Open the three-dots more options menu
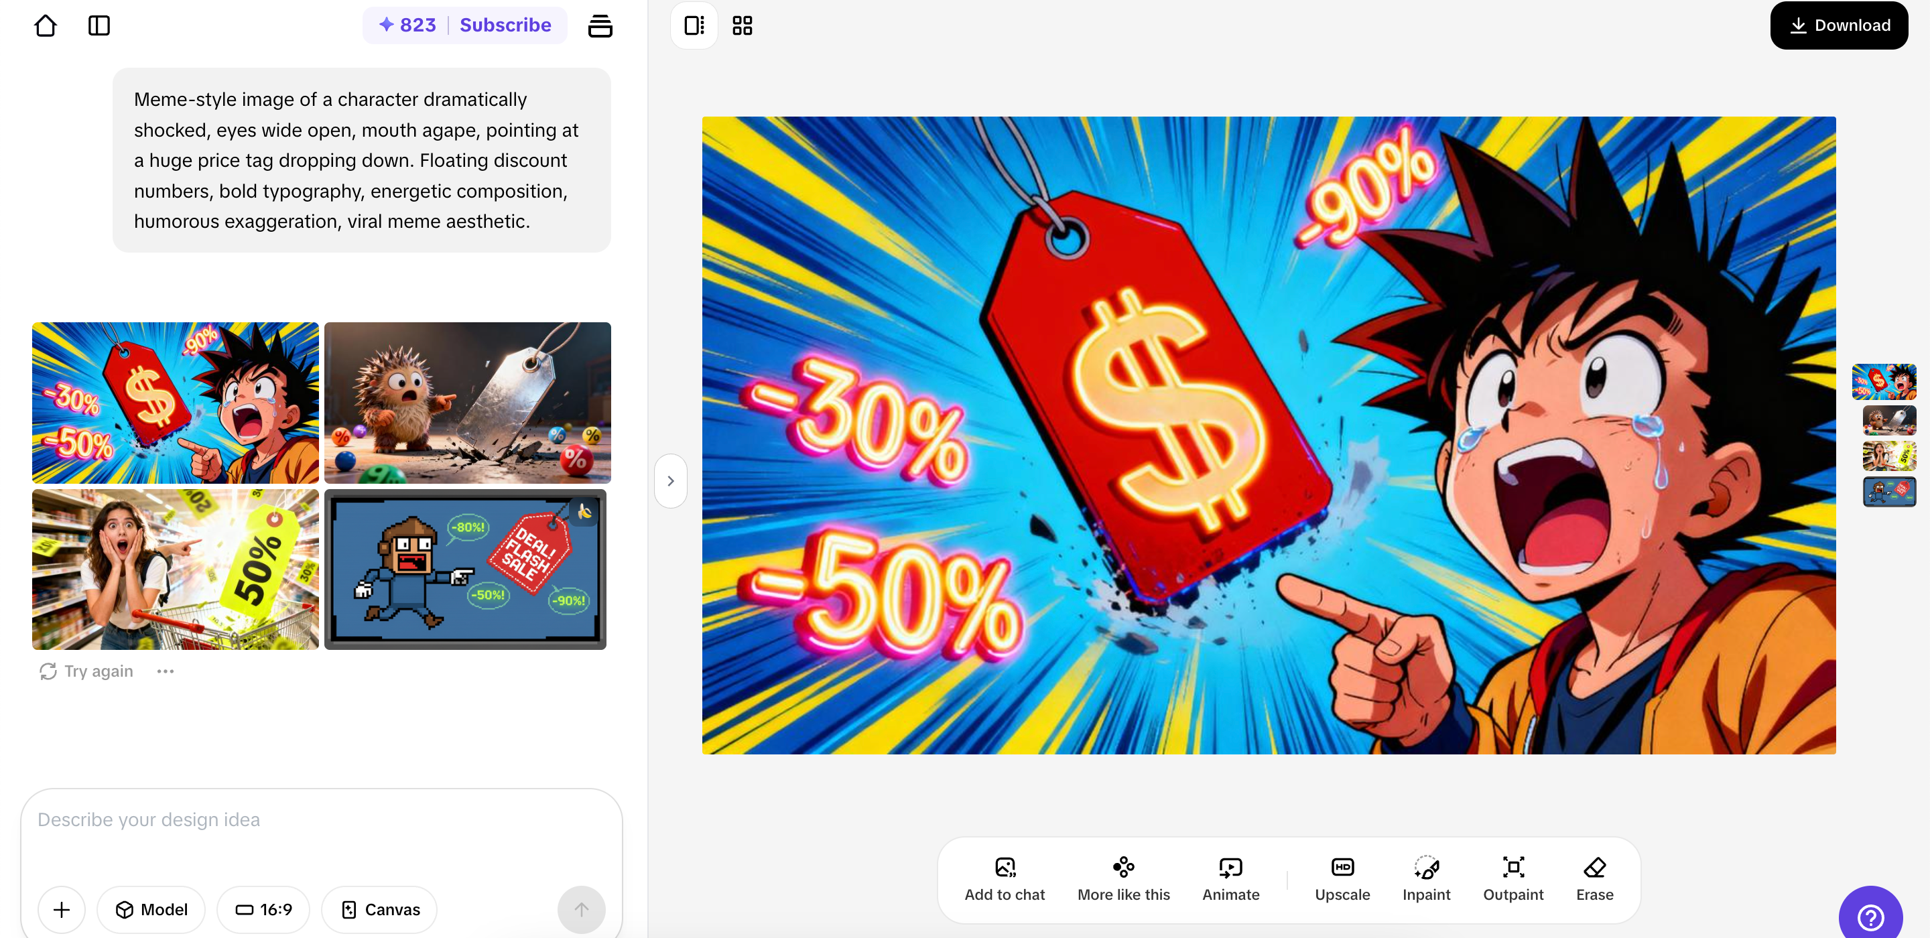The height and width of the screenshot is (938, 1930). [166, 671]
